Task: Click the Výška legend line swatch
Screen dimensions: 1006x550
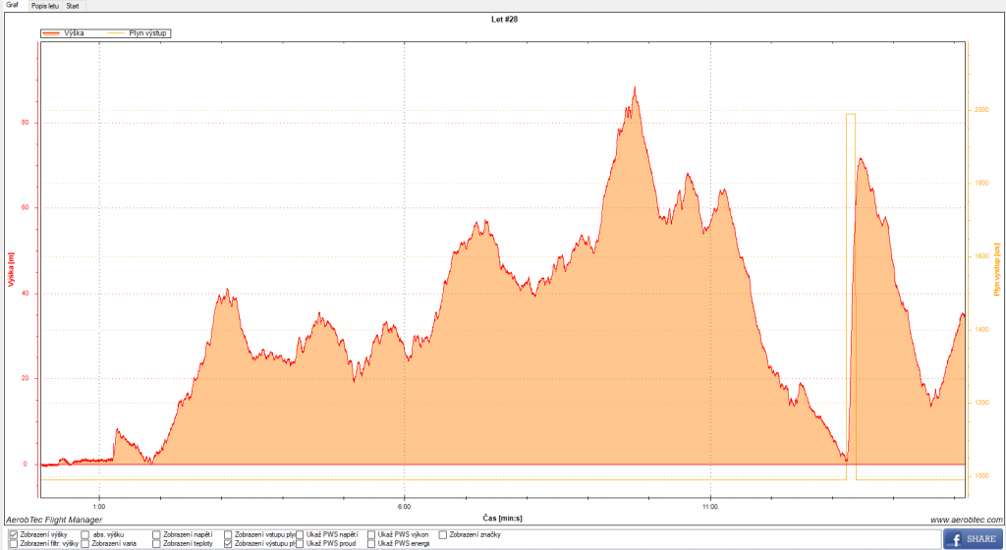Action: pos(54,33)
